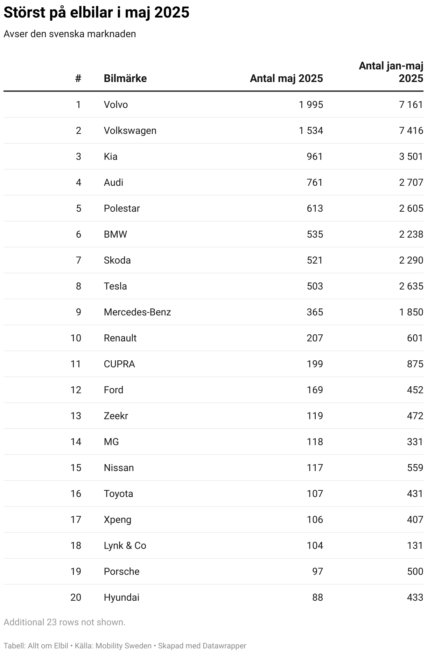
Task: Click the CUPRA row name
Action: pyautogui.click(x=119, y=364)
